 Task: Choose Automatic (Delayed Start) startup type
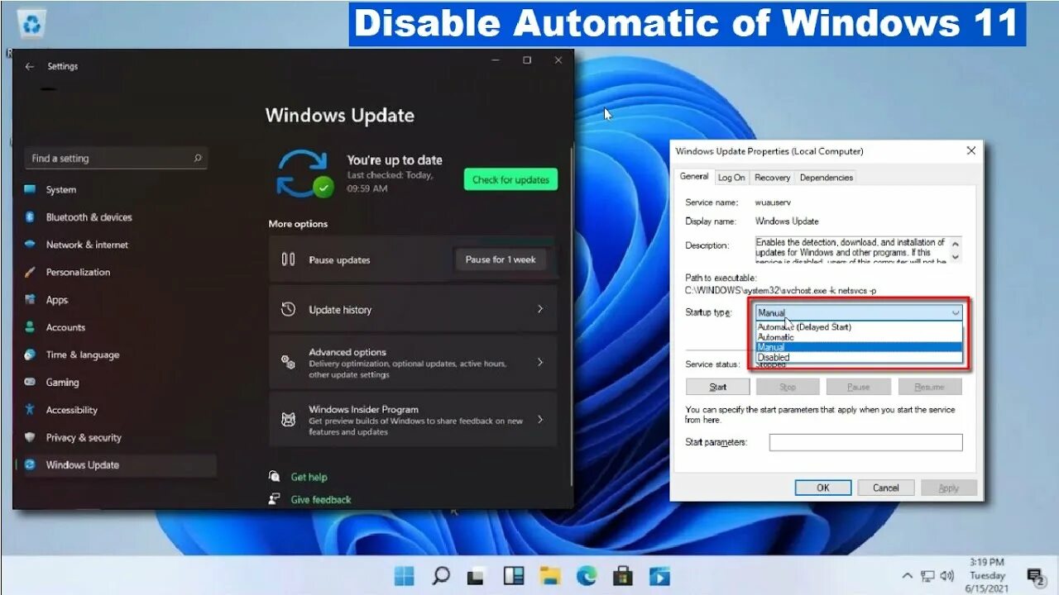[x=859, y=327]
